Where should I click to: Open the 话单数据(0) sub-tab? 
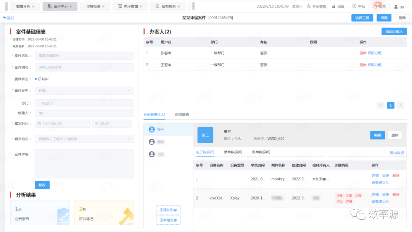[x=233, y=152]
